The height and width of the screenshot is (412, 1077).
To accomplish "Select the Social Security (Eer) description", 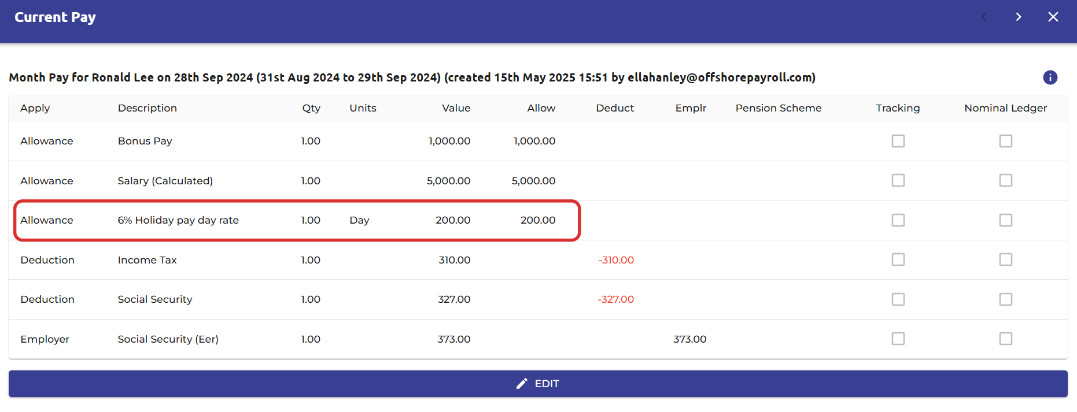I will [168, 339].
